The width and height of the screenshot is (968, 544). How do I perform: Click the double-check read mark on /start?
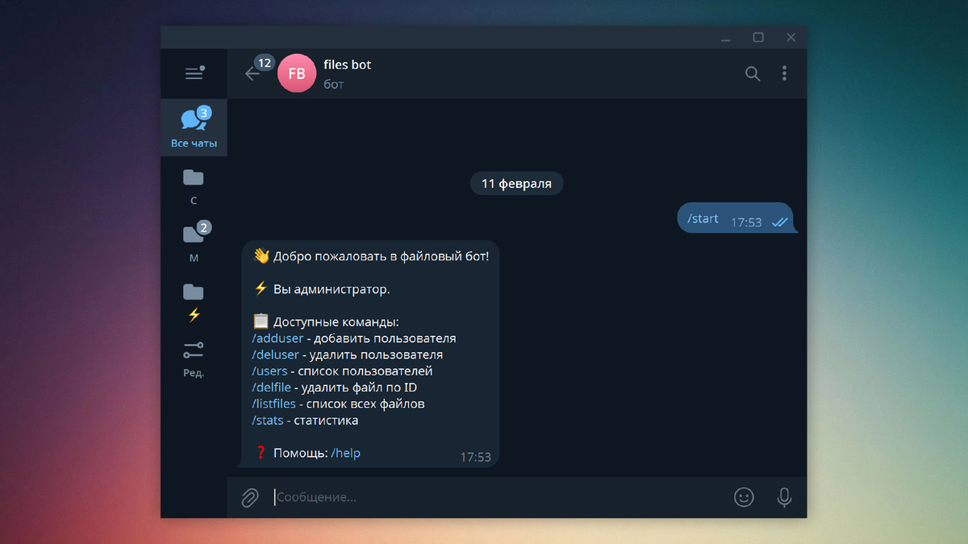pyautogui.click(x=779, y=222)
